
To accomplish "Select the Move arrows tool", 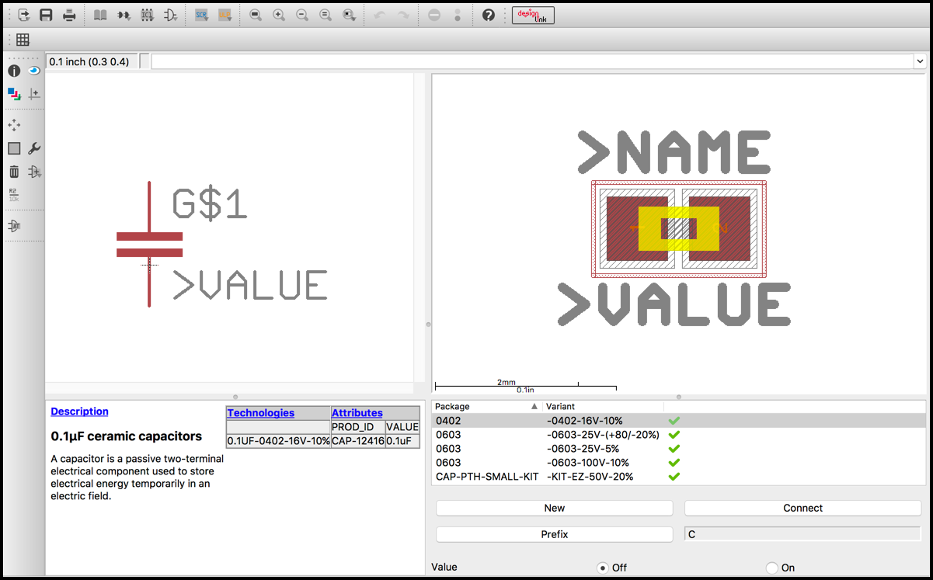I will click(x=14, y=125).
